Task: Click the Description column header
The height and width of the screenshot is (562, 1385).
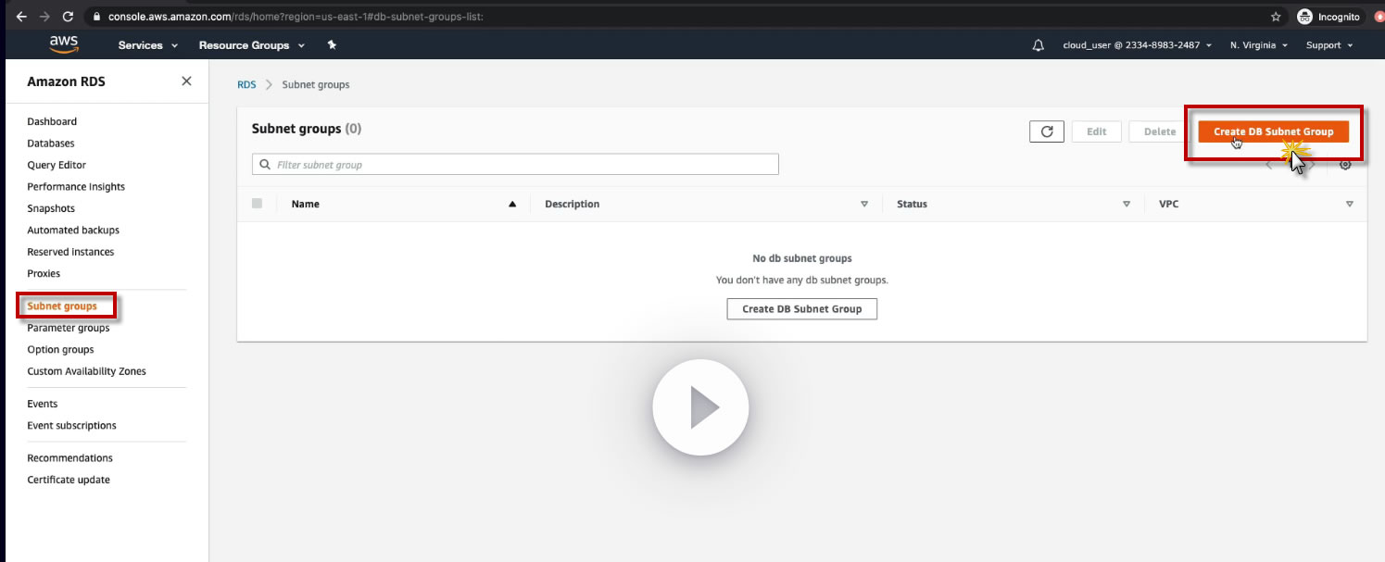Action: click(x=572, y=205)
